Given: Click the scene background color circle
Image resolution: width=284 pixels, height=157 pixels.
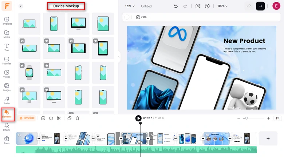Looking at the screenshot, I should 127,17.
